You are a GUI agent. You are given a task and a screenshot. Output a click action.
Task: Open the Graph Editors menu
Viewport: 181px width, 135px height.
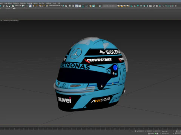(x=8, y=3)
